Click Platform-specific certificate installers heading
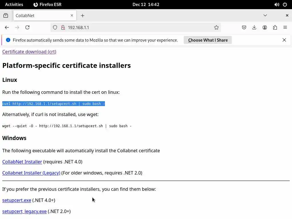 coord(66,66)
